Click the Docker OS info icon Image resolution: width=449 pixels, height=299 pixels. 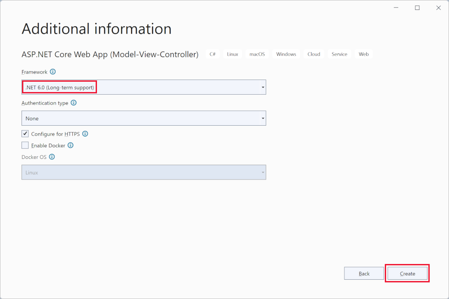tap(52, 157)
